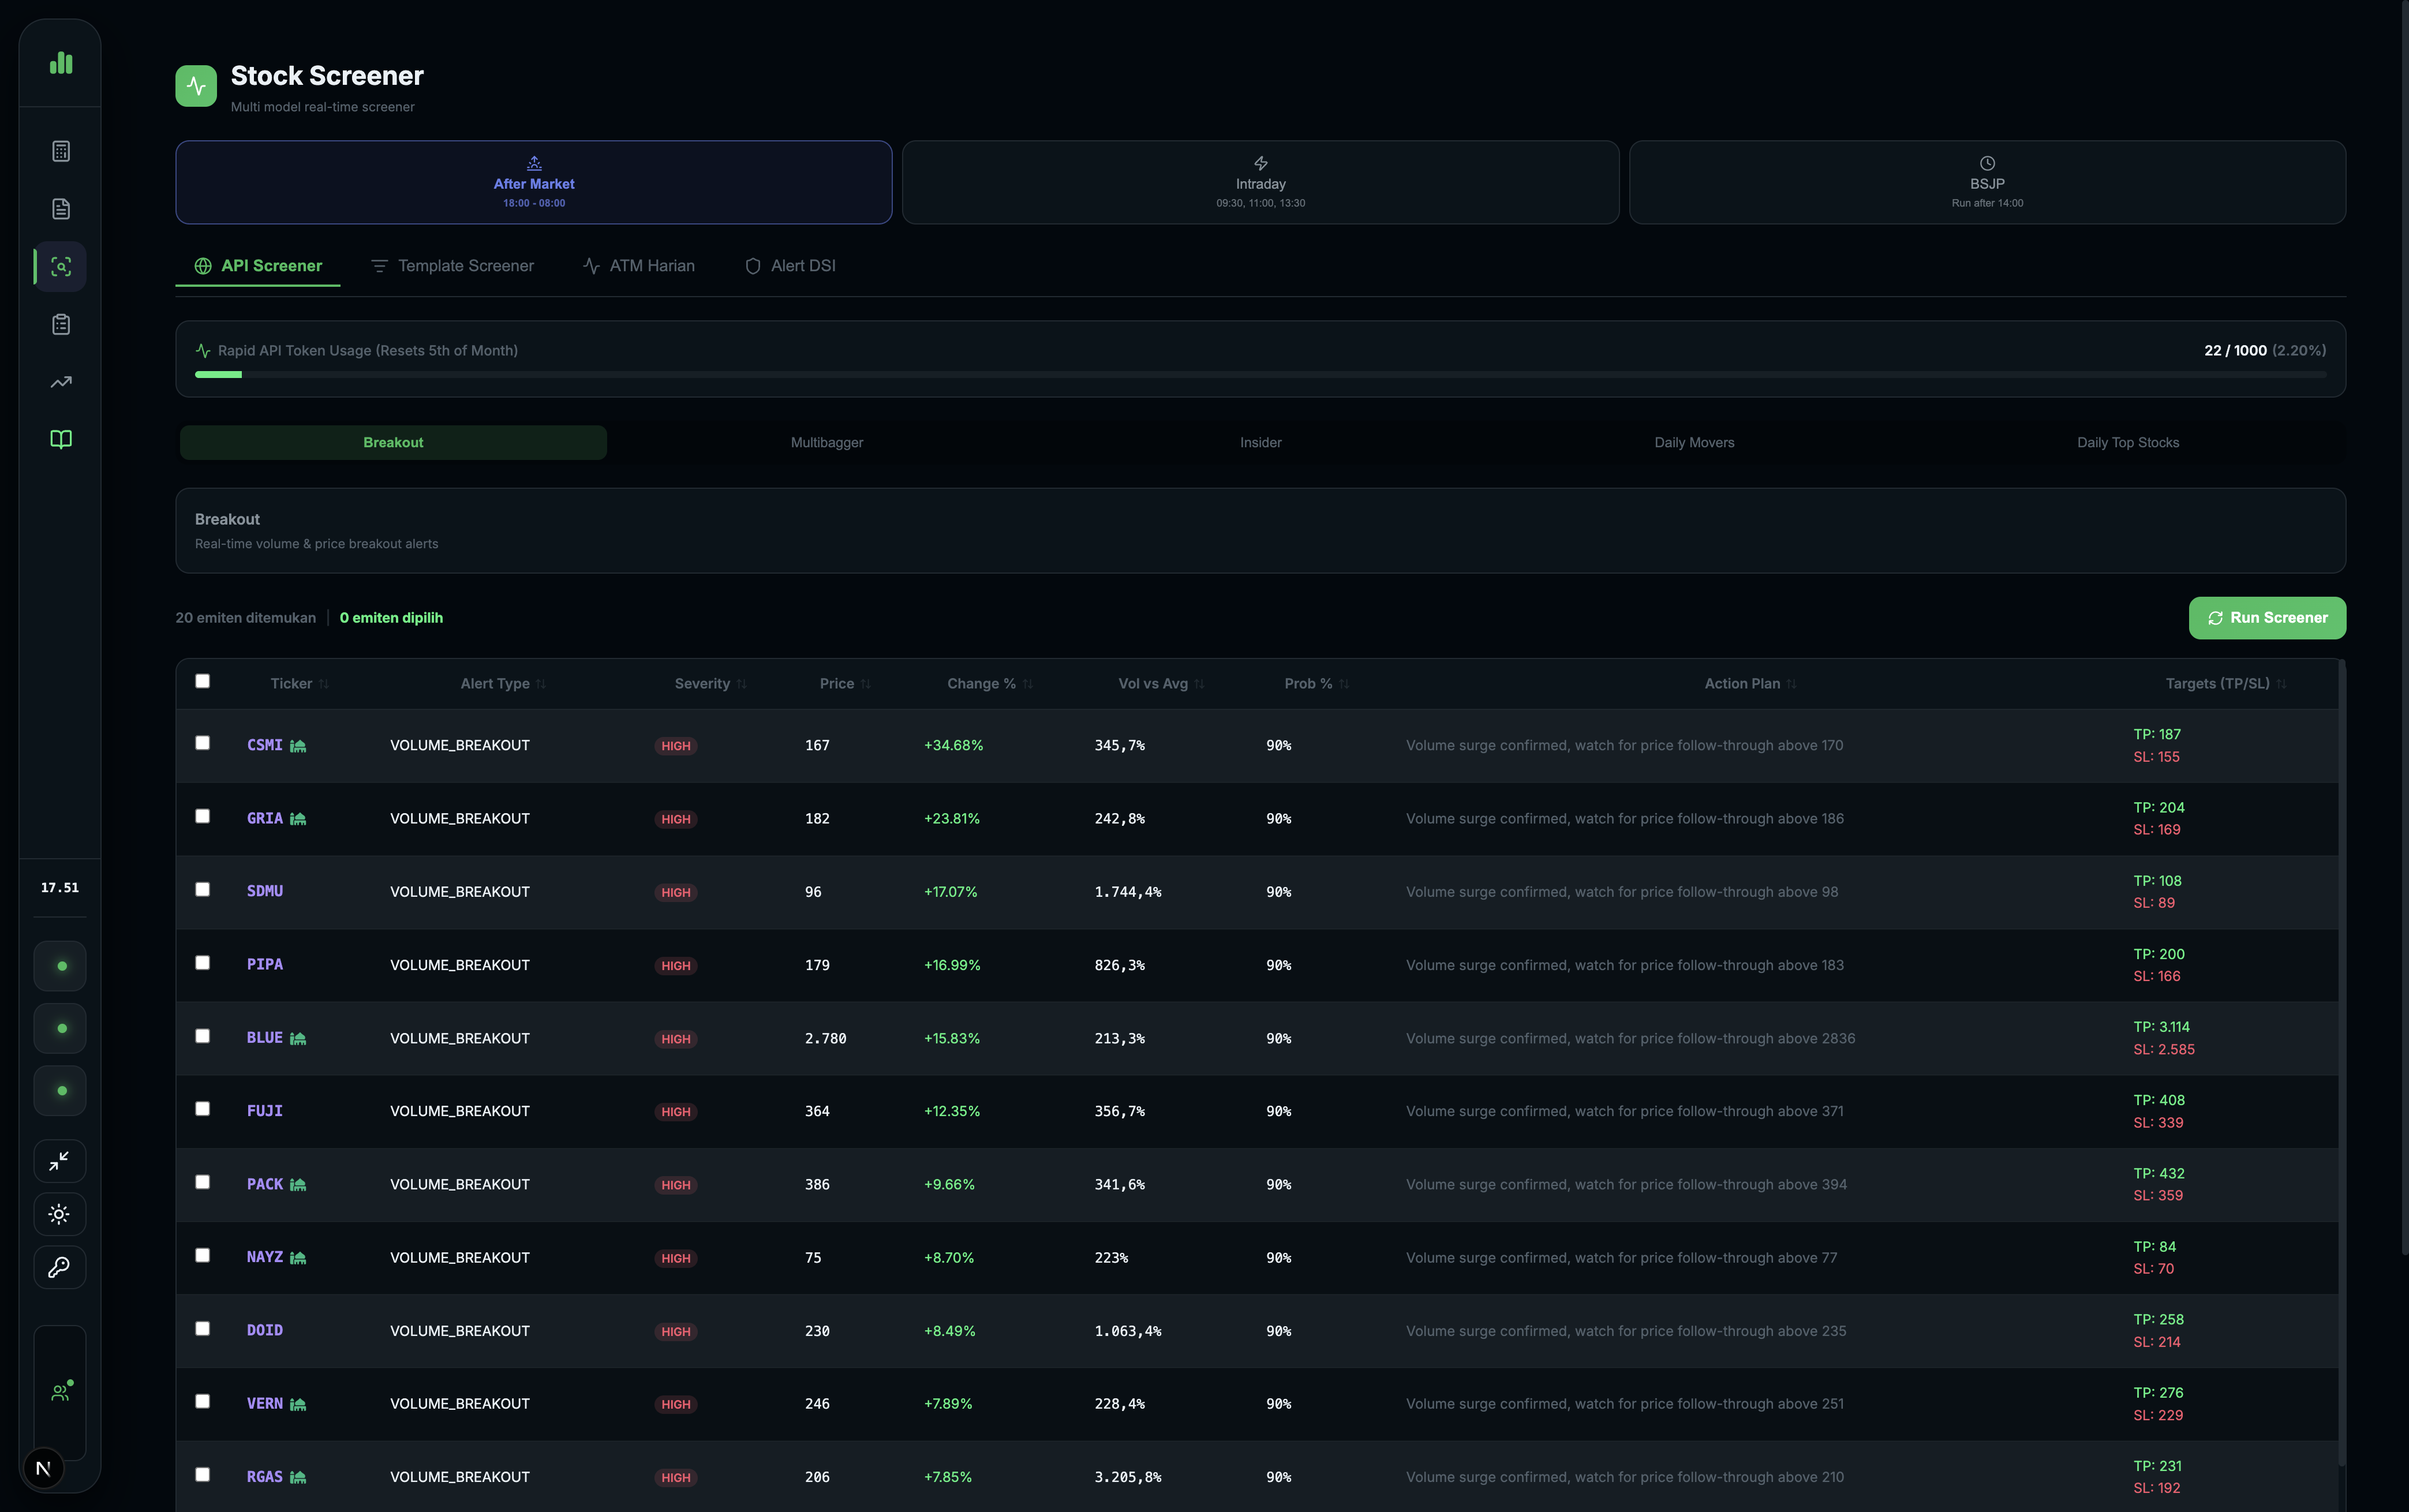2409x1512 pixels.
Task: Select the Intraday session card
Action: coord(1260,182)
